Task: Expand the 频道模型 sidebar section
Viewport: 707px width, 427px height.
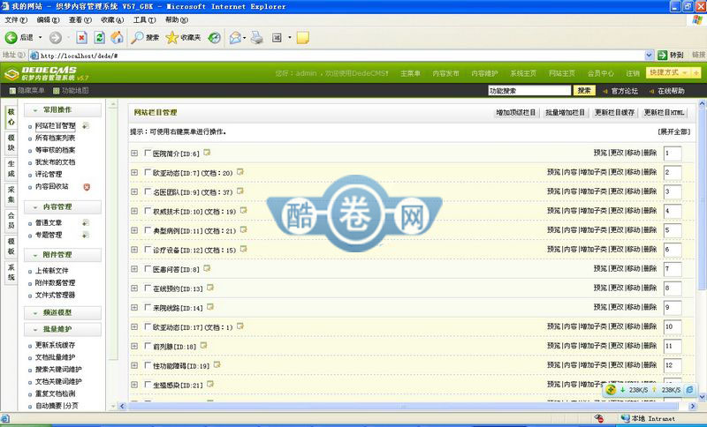Action: tap(62, 312)
